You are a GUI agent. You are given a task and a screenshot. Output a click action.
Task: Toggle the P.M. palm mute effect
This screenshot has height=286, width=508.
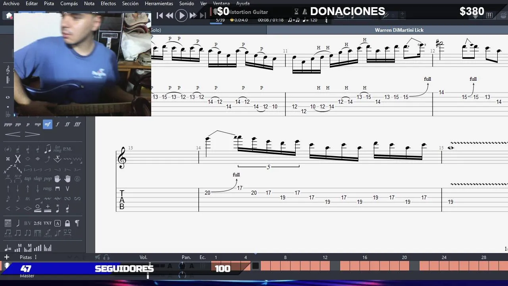tap(67, 149)
